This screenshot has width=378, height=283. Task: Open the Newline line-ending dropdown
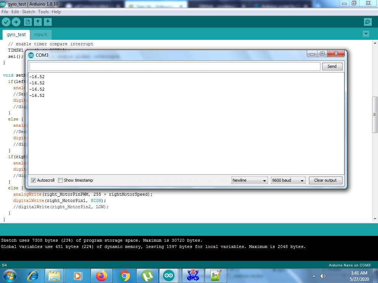[x=250, y=180]
